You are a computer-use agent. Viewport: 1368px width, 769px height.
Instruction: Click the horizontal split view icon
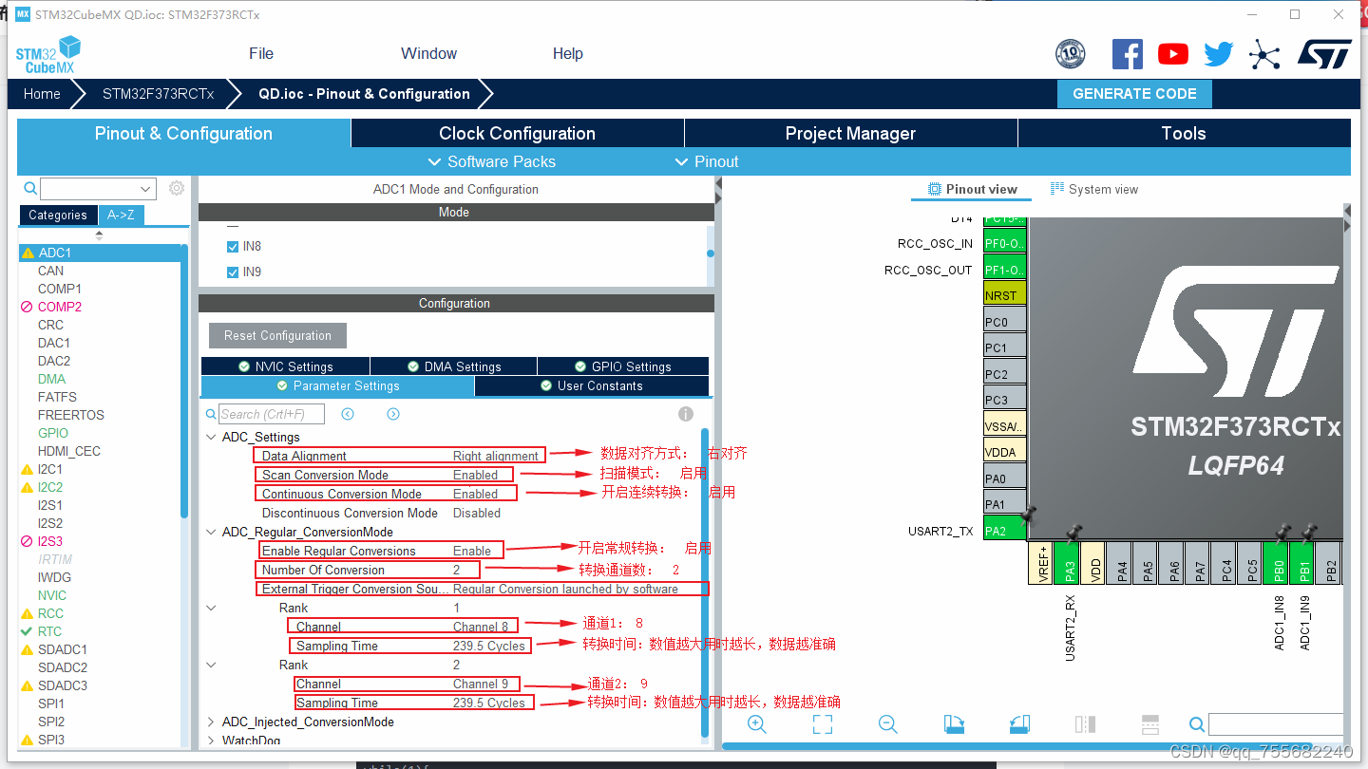point(1149,724)
